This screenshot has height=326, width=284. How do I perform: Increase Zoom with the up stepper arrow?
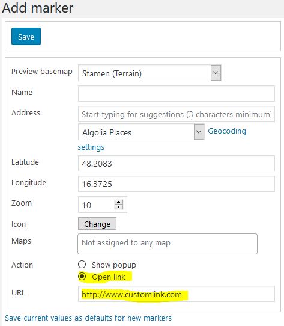tap(119, 202)
